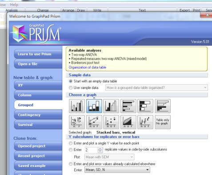Select the scatter replicates graph icon

point(77,122)
